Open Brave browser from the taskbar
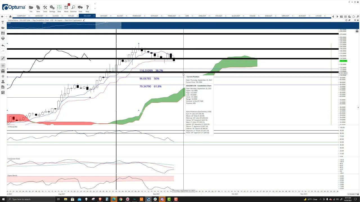The height and width of the screenshot is (202, 360). point(100,199)
